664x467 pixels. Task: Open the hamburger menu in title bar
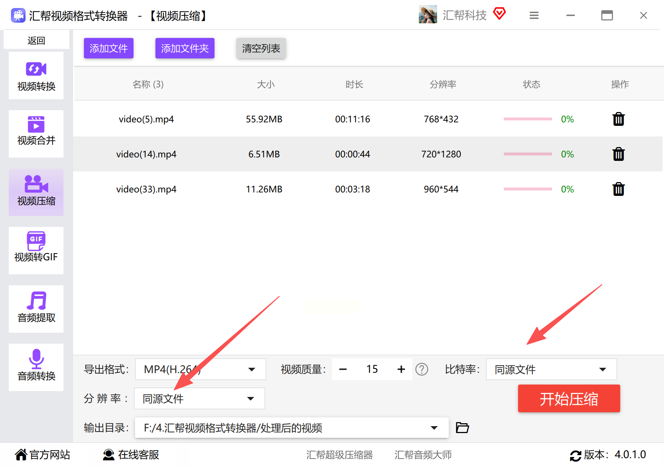pos(534,15)
